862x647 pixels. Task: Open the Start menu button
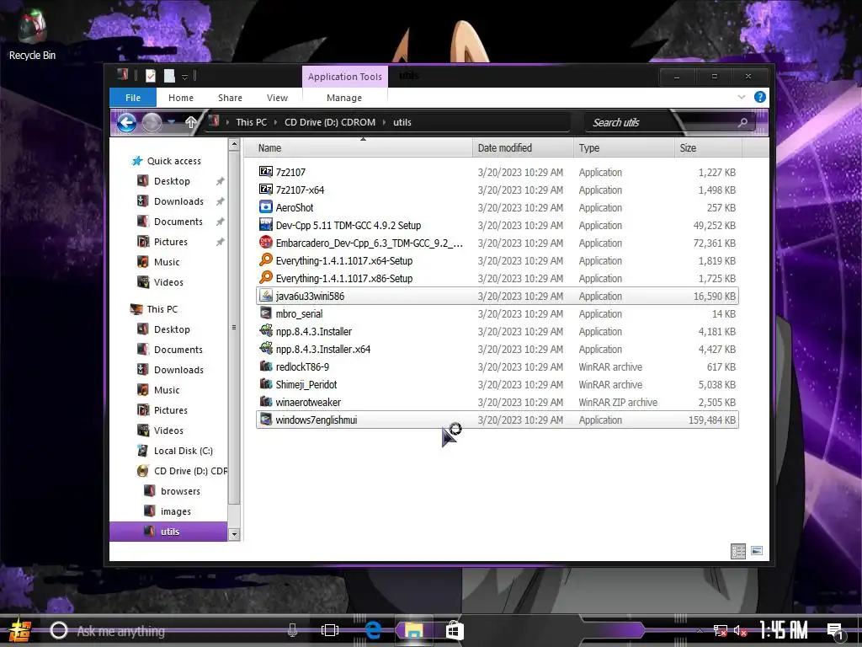[20, 630]
